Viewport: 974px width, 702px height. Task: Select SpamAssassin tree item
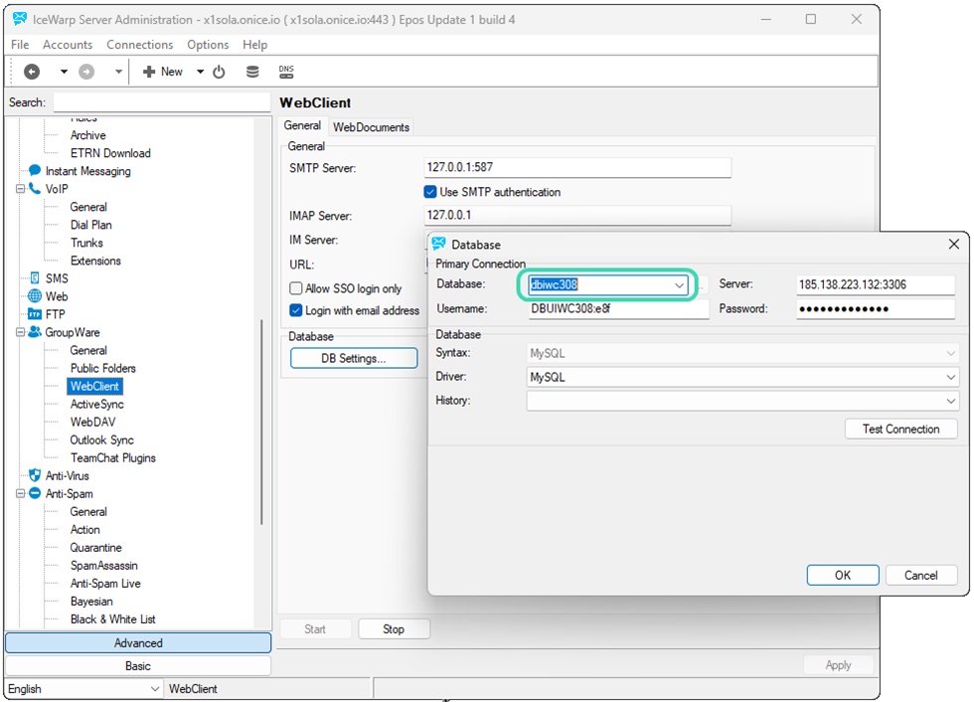[x=104, y=566]
